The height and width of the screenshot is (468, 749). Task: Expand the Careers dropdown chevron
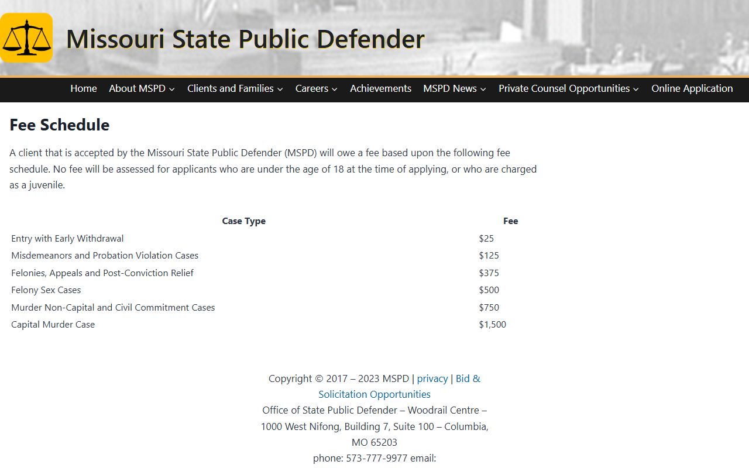(334, 89)
